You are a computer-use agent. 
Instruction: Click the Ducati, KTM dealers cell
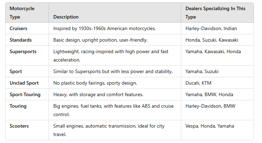[198, 83]
